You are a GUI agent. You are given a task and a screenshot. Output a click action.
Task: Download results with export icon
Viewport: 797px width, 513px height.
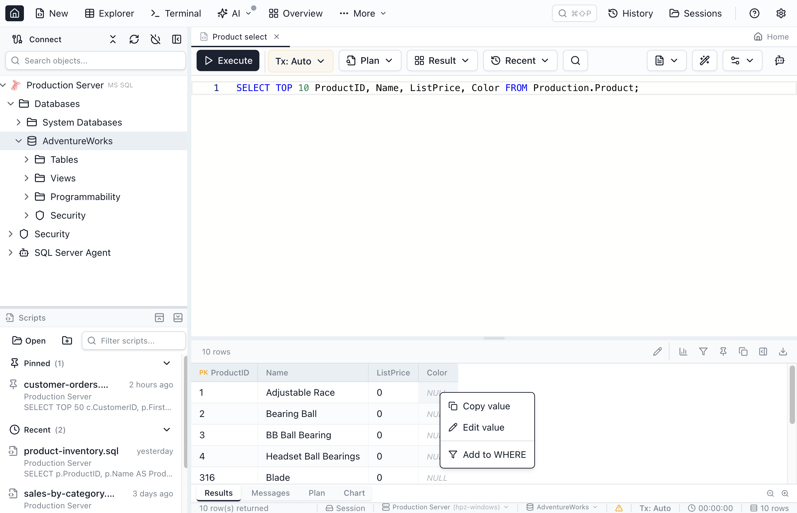(x=783, y=352)
